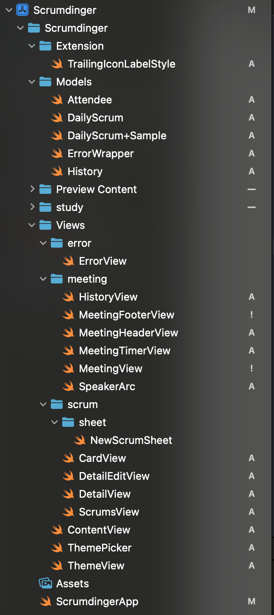Collapse the sheet folder chevron
The image size is (274, 615).
[55, 422]
